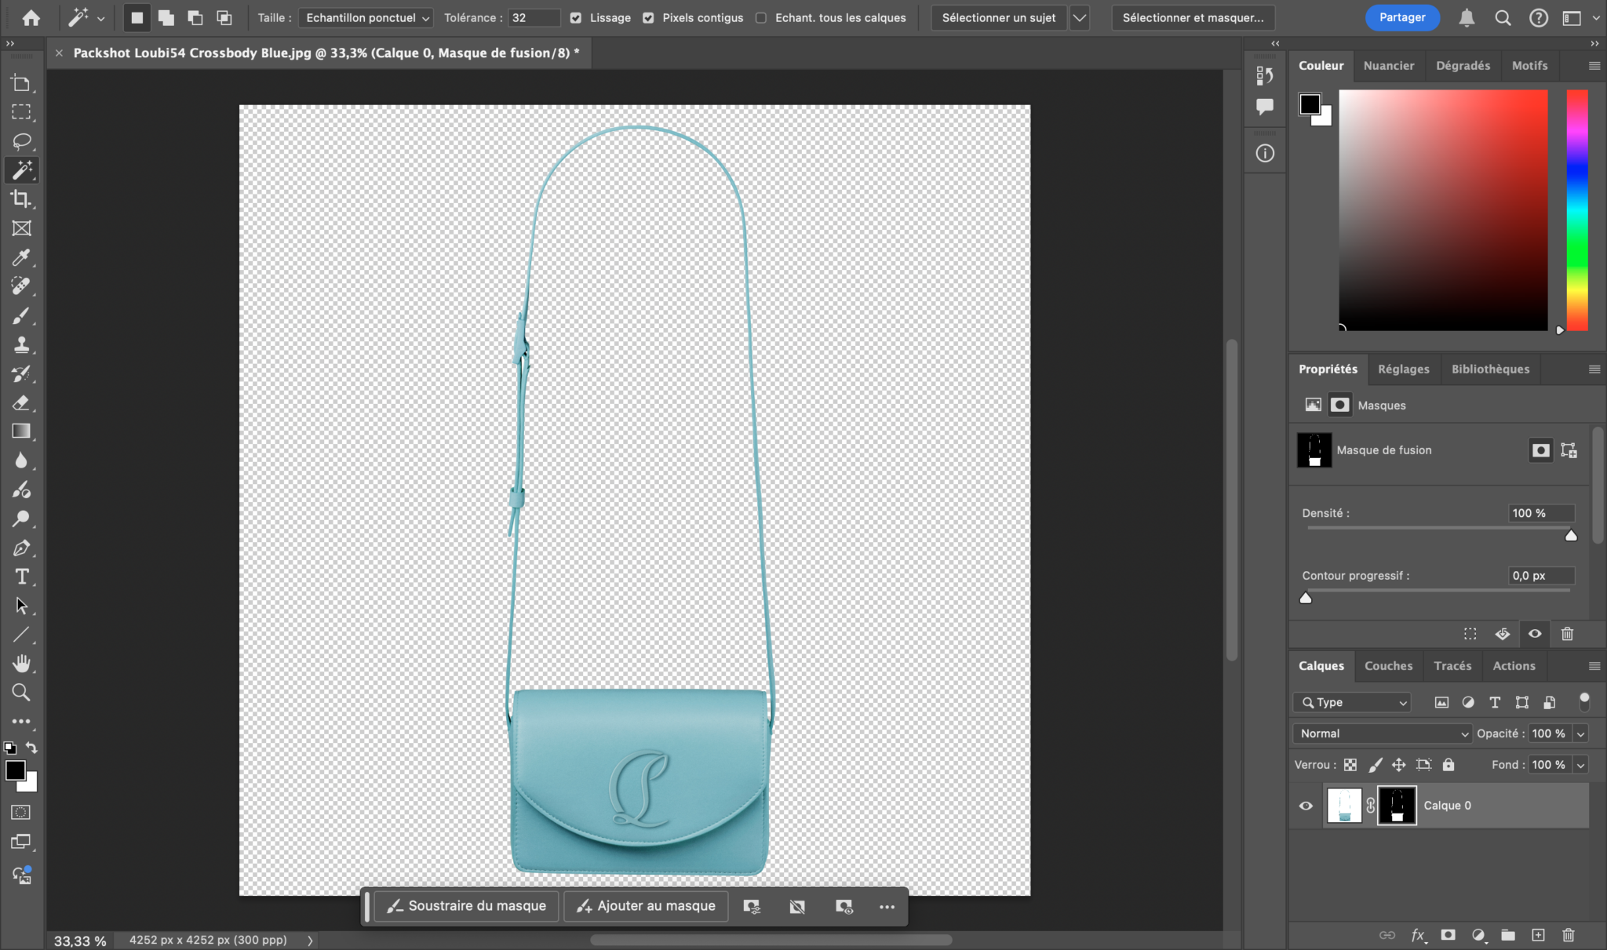Image resolution: width=1607 pixels, height=950 pixels.
Task: Open Taille Echantillon ponctuel dropdown
Action: point(366,17)
